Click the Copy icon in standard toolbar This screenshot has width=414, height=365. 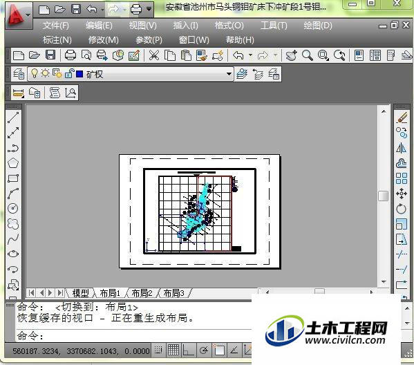click(170, 55)
